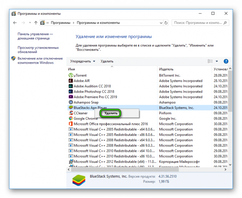This screenshot has height=198, width=242.
Task: Click the breadcrumb overflow chevron «
Action: (48, 23)
